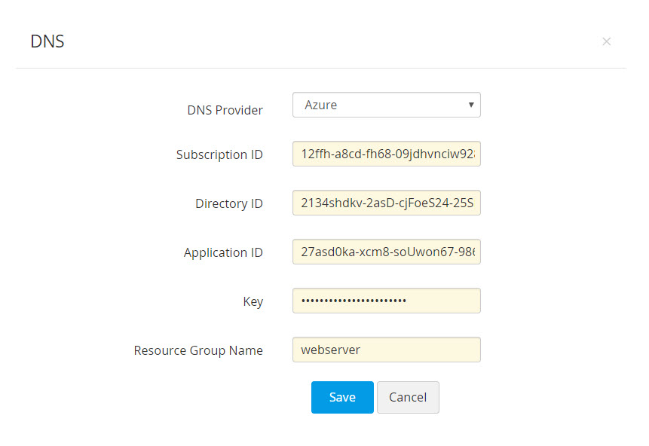Click the divider line under the DNS header
649x446 pixels.
point(320,69)
